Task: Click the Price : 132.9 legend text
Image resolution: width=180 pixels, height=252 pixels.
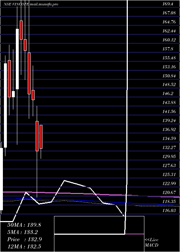Action: [x=24, y=239]
